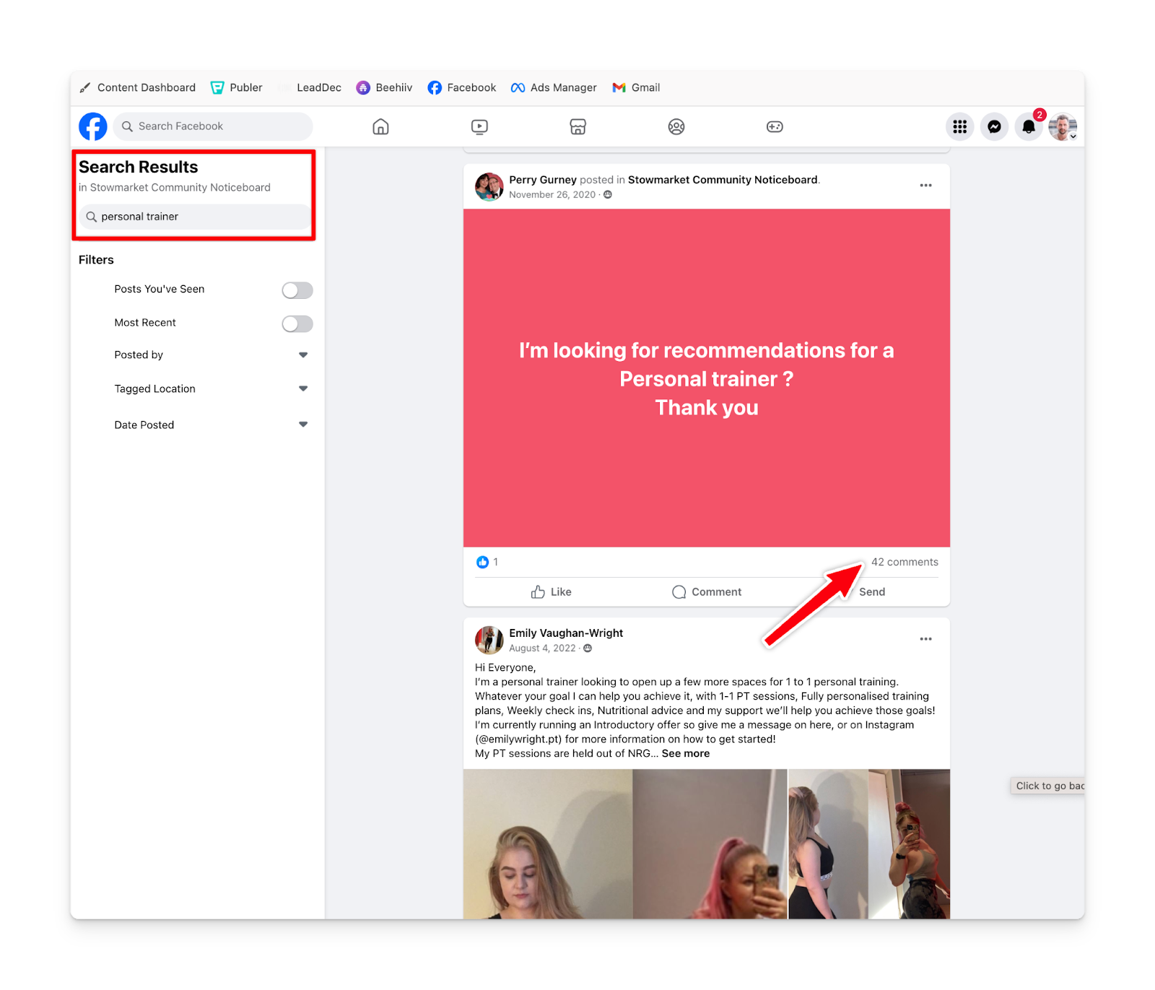Open the August 4, 2022 post date
1155x990 pixels.
(542, 648)
